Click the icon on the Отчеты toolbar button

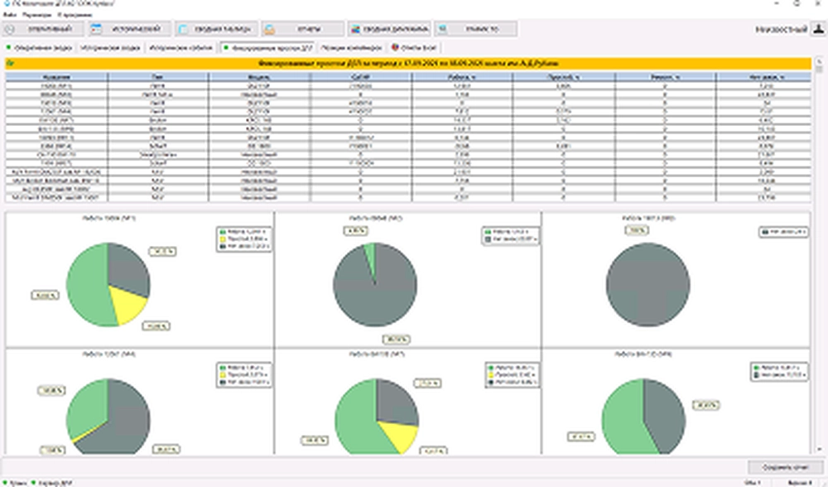coord(270,29)
